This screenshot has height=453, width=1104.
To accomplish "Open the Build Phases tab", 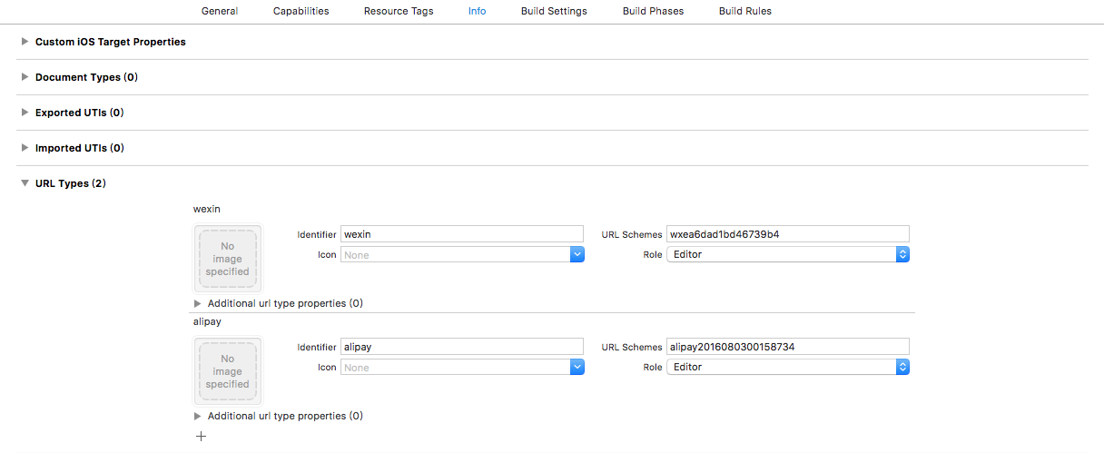I will (654, 11).
